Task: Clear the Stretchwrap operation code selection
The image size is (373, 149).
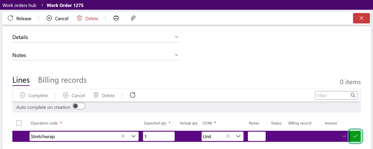Action: (x=123, y=136)
